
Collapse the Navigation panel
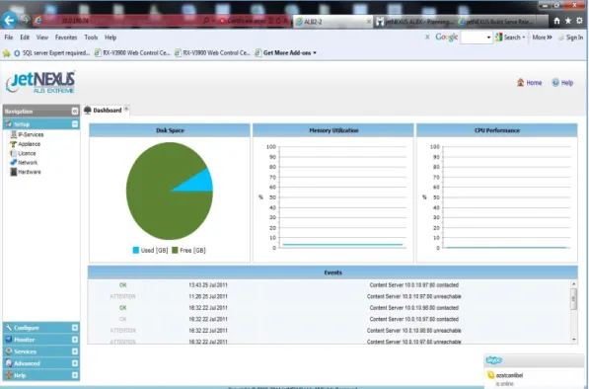74,112
